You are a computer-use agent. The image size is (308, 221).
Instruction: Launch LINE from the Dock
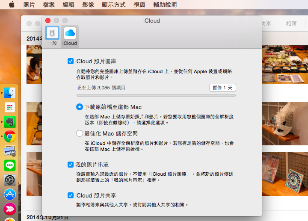(9, 165)
